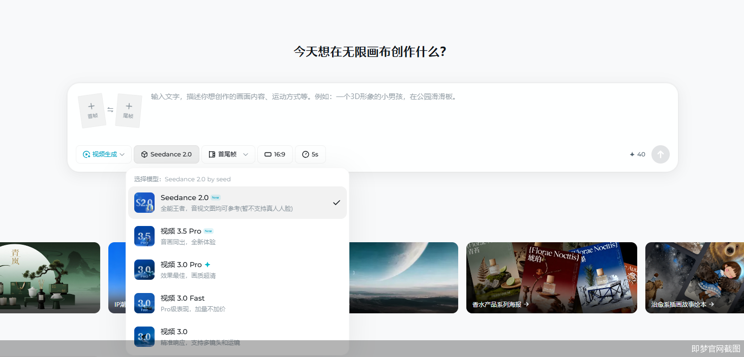Check the Seedance 2.0 selection checkmark
Viewport: 744px width, 357px height.
click(336, 202)
